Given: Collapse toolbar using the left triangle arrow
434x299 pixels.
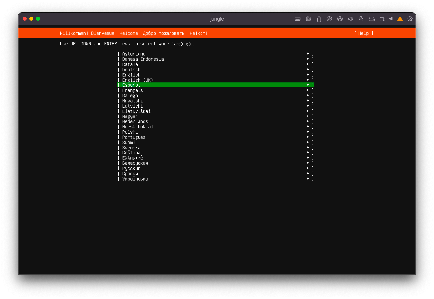Looking at the screenshot, I should coord(391,19).
